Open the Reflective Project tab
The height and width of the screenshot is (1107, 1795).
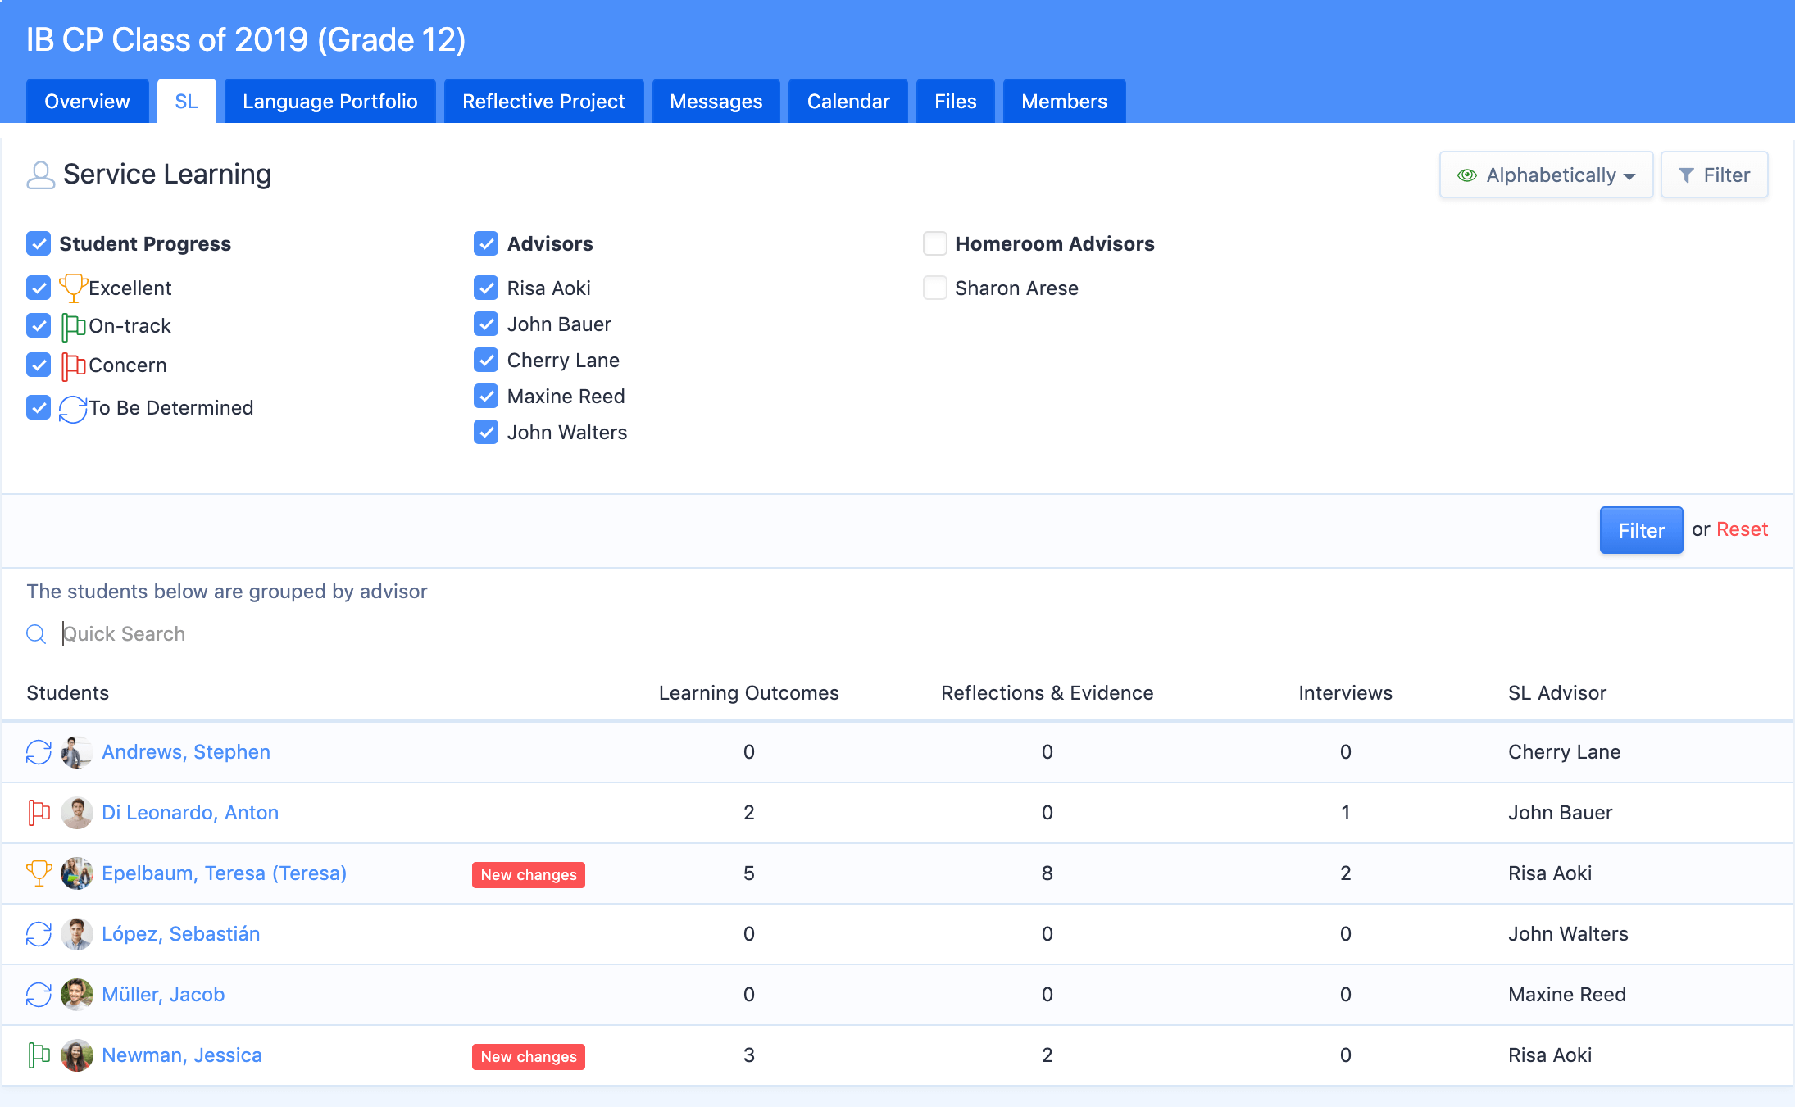tap(543, 102)
